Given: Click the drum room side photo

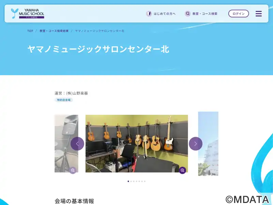Looking at the screenshot, I should [x=66, y=143].
